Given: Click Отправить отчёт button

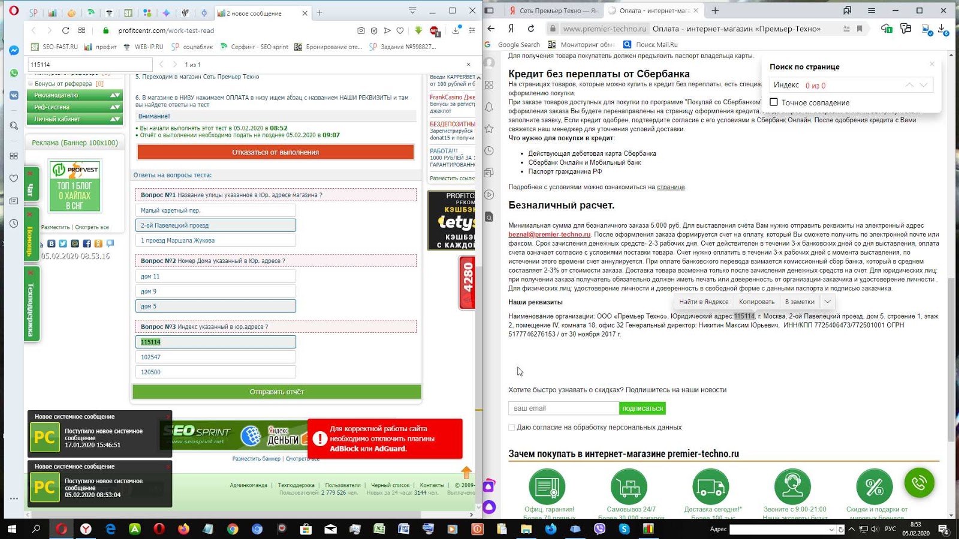Looking at the screenshot, I should (x=277, y=392).
